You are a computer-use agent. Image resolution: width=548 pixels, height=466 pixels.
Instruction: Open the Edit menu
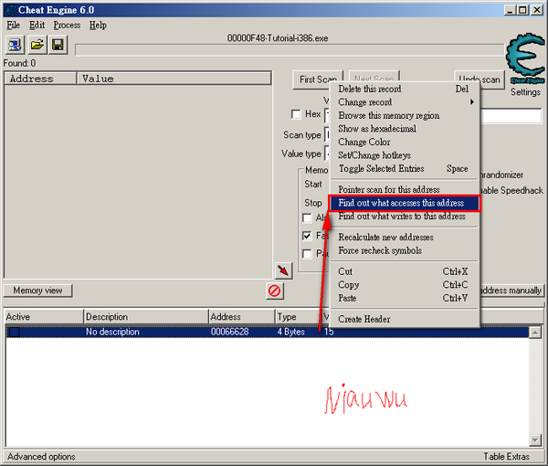click(x=37, y=26)
